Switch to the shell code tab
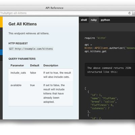The width and height of the screenshot is (135, 135). click(84, 20)
